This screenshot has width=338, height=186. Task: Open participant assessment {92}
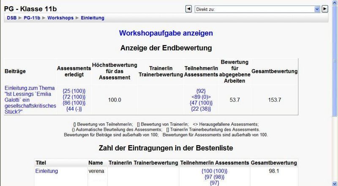201,91
